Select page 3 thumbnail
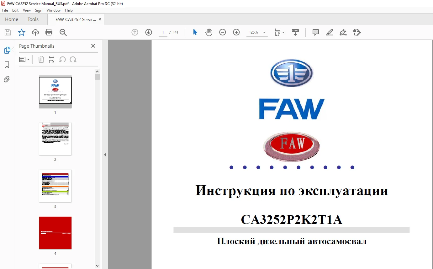 pyautogui.click(x=55, y=186)
